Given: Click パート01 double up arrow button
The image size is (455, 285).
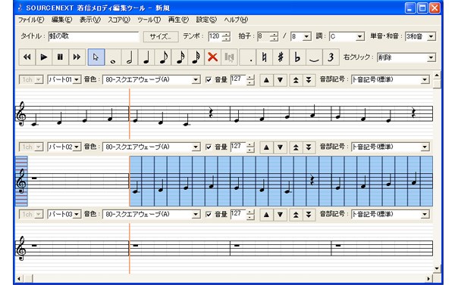Looking at the screenshot, I should (x=296, y=80).
